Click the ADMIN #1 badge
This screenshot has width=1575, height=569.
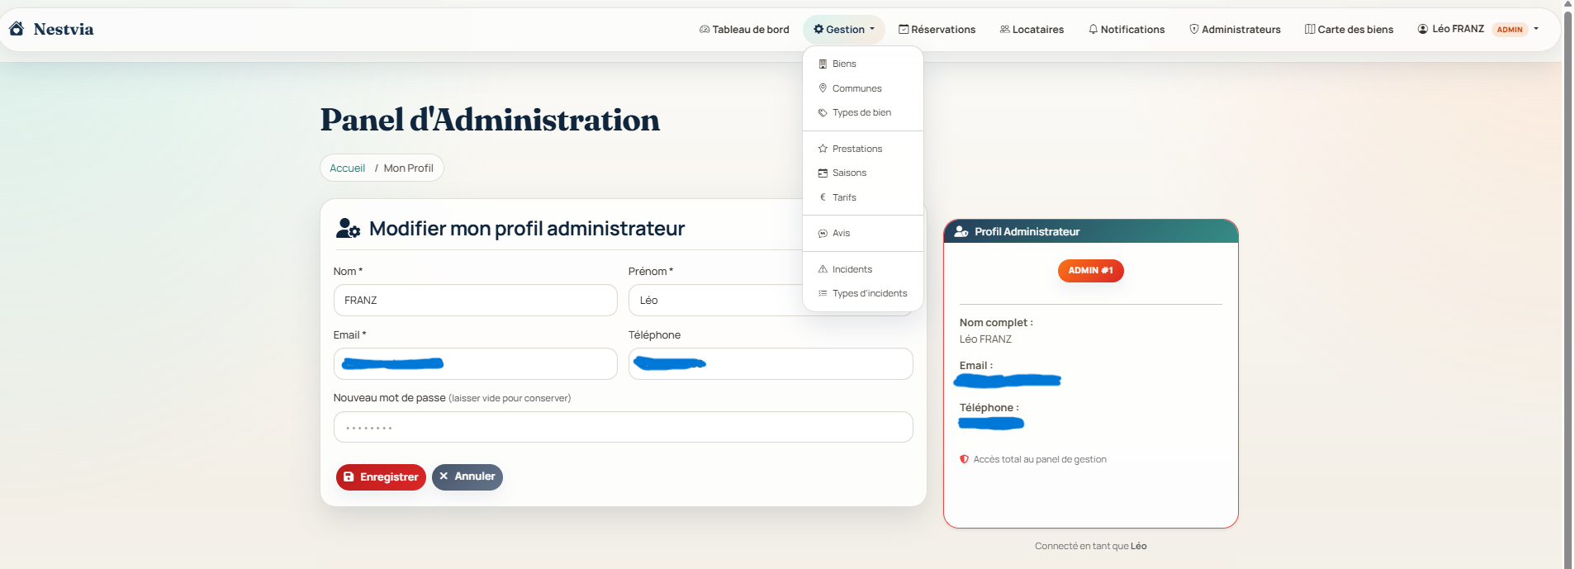(x=1090, y=271)
